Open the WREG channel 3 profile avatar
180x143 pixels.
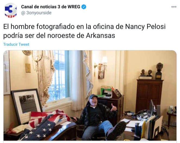point(11,10)
